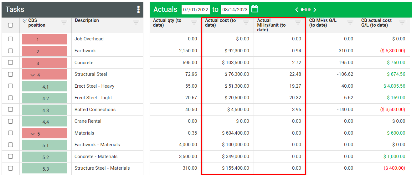Check the Earthwork row checkbox

click(x=11, y=51)
